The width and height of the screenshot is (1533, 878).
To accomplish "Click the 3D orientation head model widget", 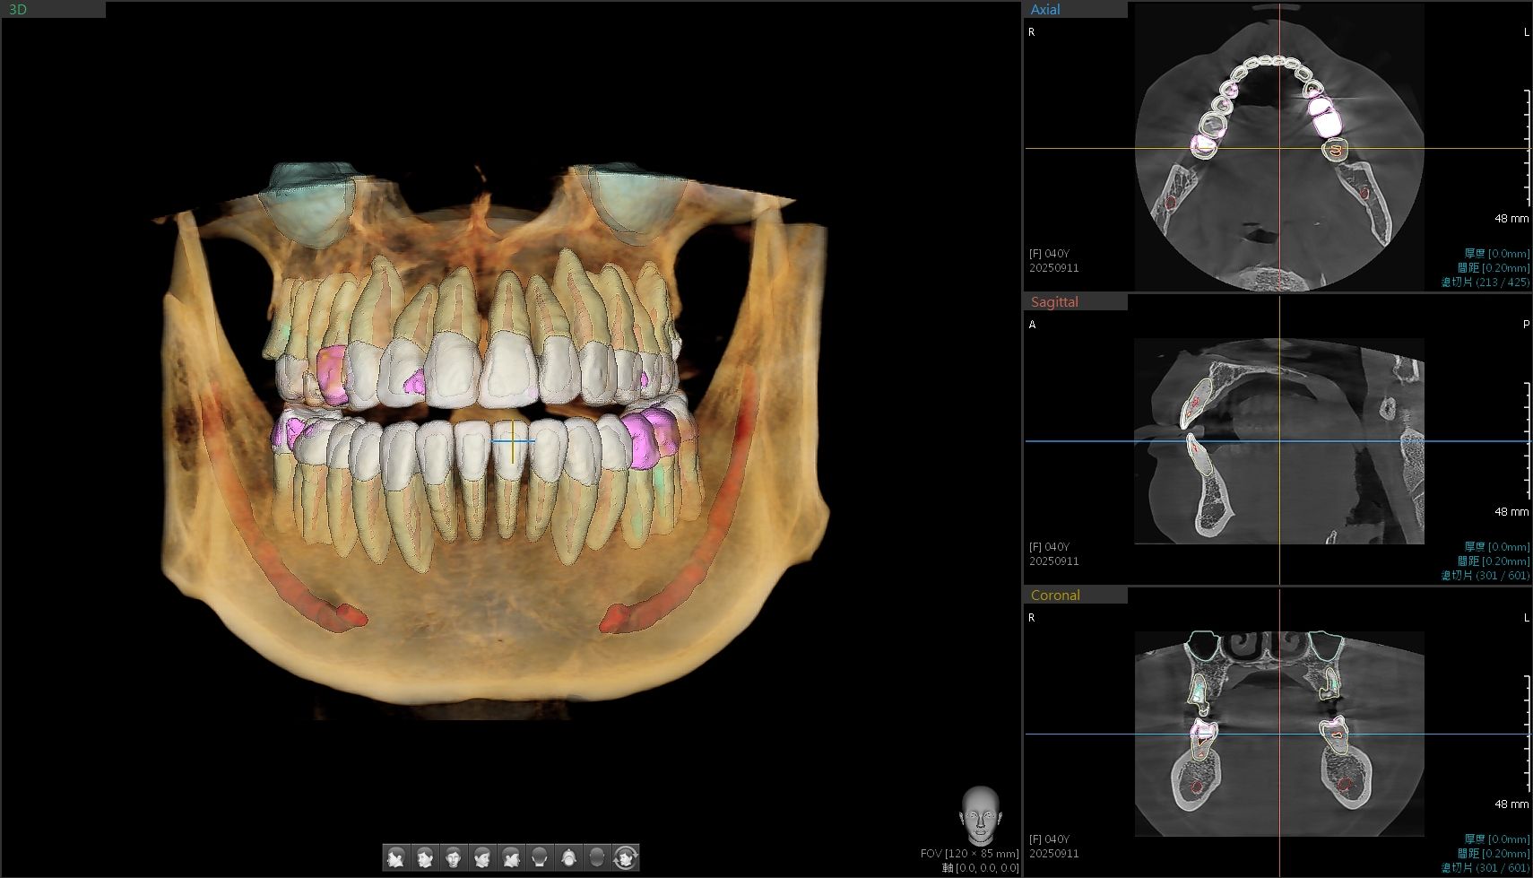I will point(979,815).
